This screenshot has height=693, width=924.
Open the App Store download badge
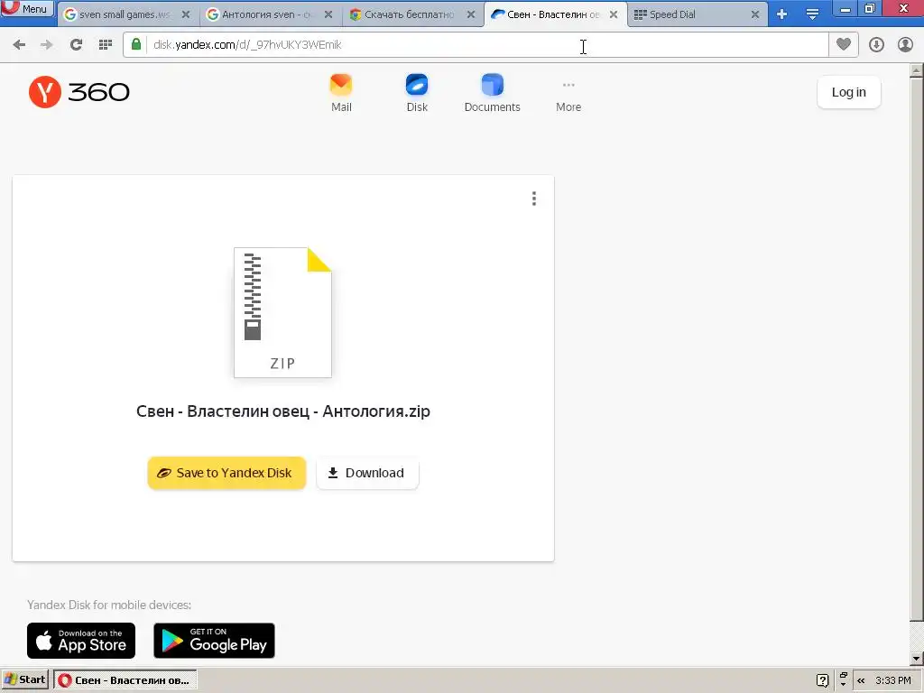point(81,641)
